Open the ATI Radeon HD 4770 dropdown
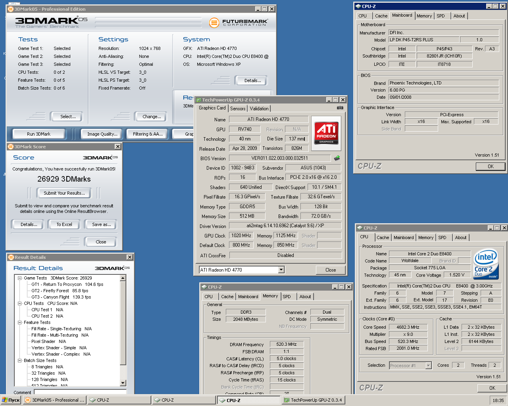 [281, 270]
